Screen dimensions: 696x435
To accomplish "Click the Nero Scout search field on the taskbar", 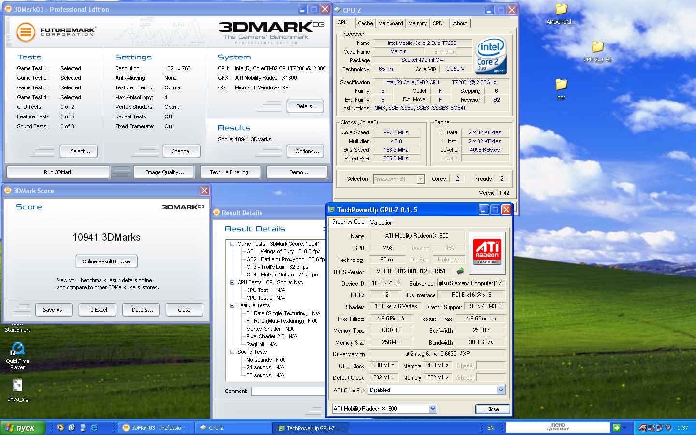I will pyautogui.click(x=558, y=428).
